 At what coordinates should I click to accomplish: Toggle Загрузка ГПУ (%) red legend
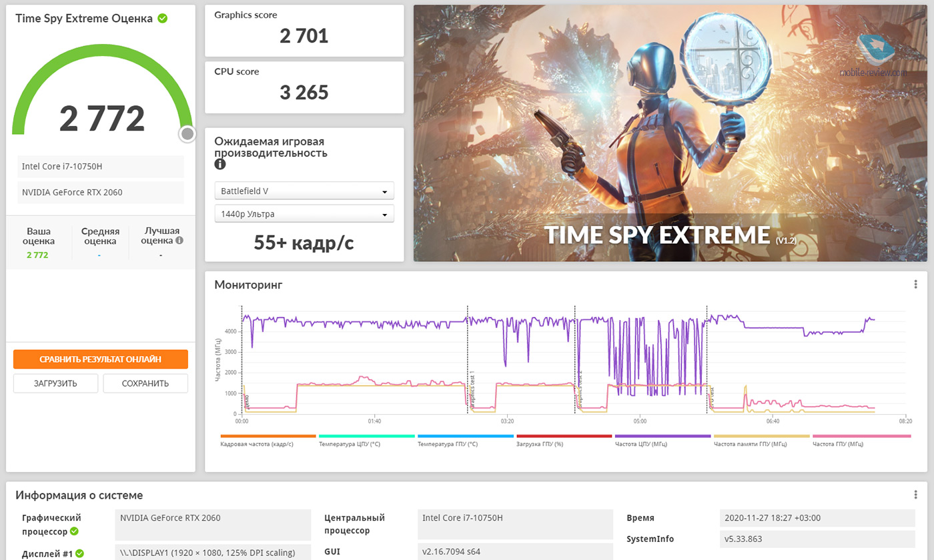(x=564, y=440)
